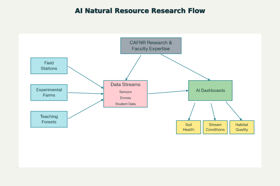Click the Sensors label in Data Streams
The height and width of the screenshot is (186, 280).
(x=126, y=92)
